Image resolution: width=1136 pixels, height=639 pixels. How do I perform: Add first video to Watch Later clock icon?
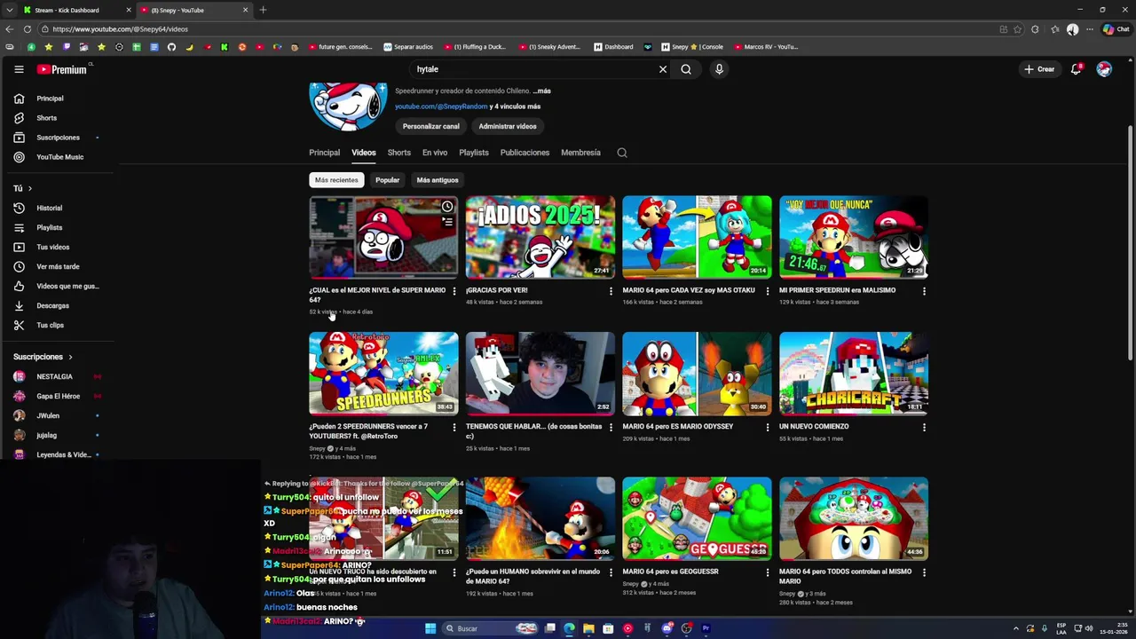pos(447,207)
